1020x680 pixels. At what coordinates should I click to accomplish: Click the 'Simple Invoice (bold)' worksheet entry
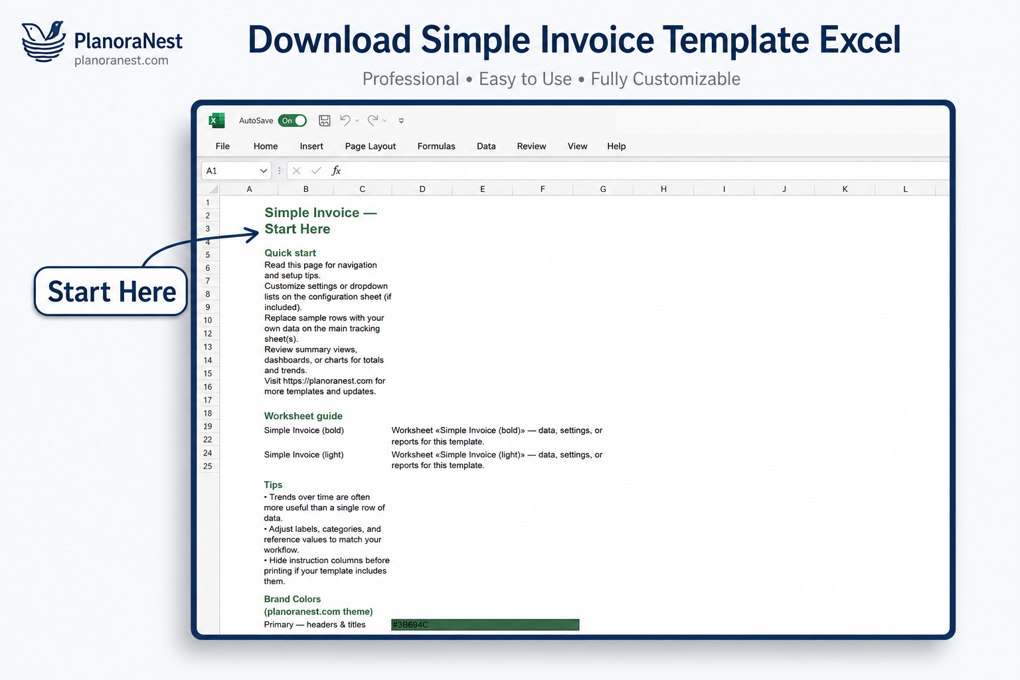tap(304, 430)
